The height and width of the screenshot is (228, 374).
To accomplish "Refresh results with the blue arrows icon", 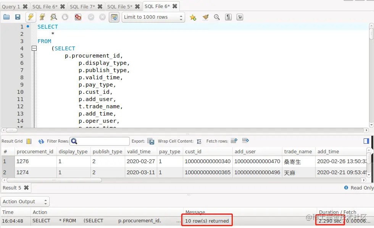I will 41,141.
